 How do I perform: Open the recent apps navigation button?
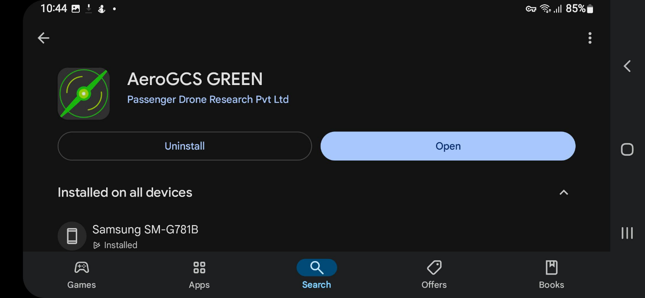[x=627, y=233]
